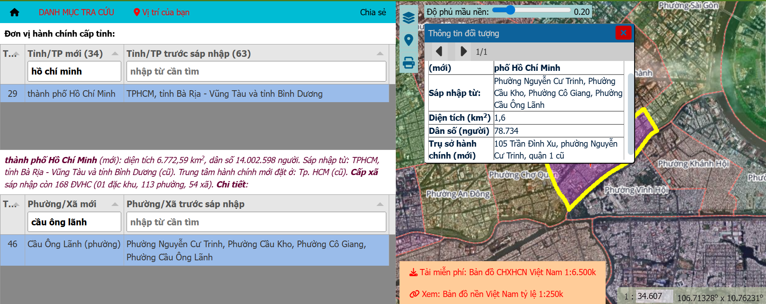Image resolution: width=766 pixels, height=304 pixels.
Task: Click Vị trí của bạn location button
Action: tap(162, 12)
